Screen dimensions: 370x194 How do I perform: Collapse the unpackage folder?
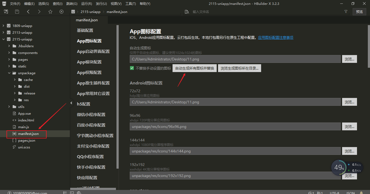[x=9, y=73]
